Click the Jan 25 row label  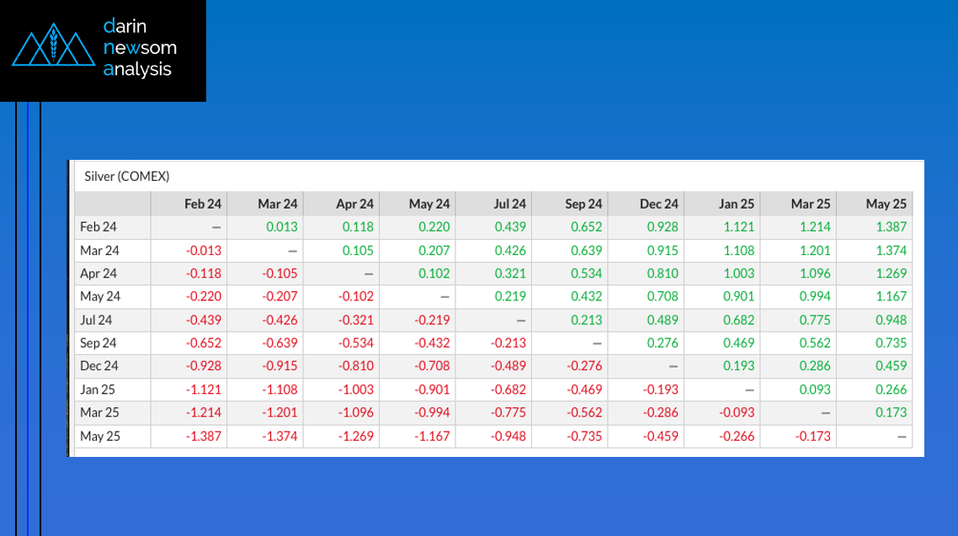click(98, 390)
